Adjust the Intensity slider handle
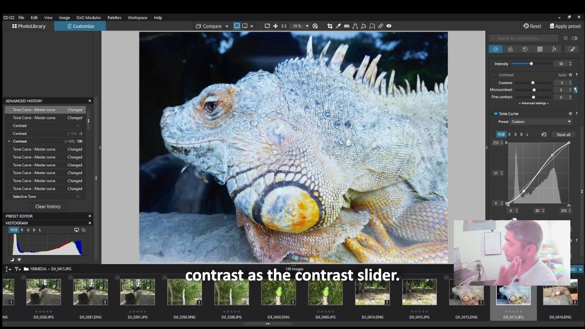This screenshot has height=329, width=585. (x=531, y=64)
